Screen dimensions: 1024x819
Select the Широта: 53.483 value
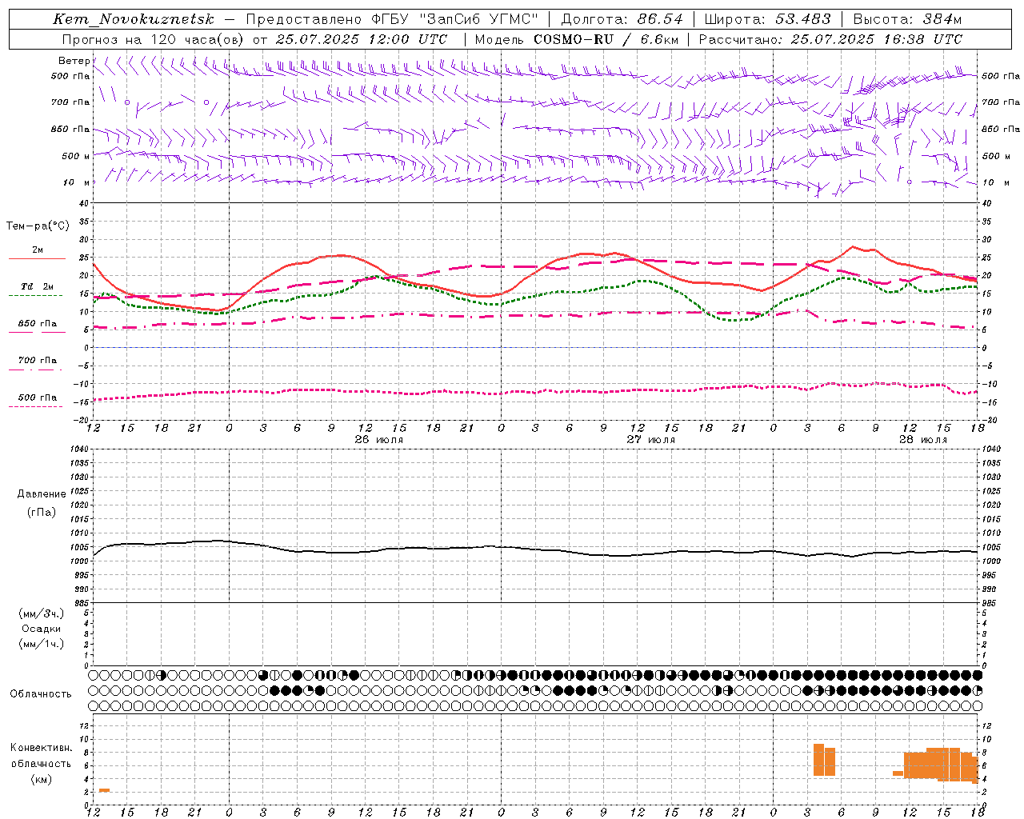click(768, 19)
